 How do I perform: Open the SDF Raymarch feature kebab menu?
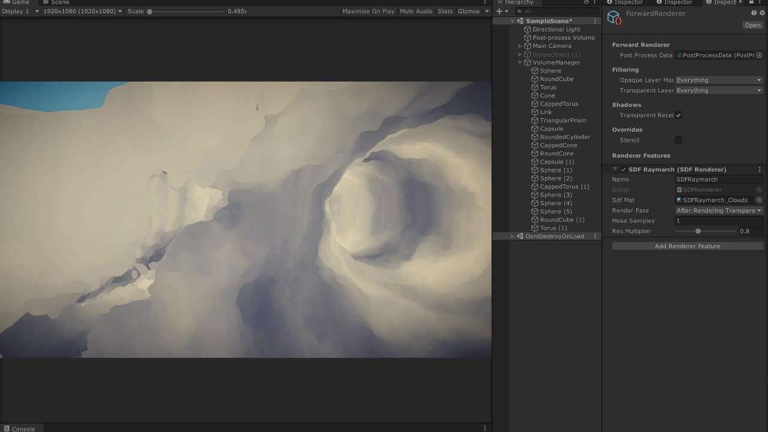tap(760, 170)
